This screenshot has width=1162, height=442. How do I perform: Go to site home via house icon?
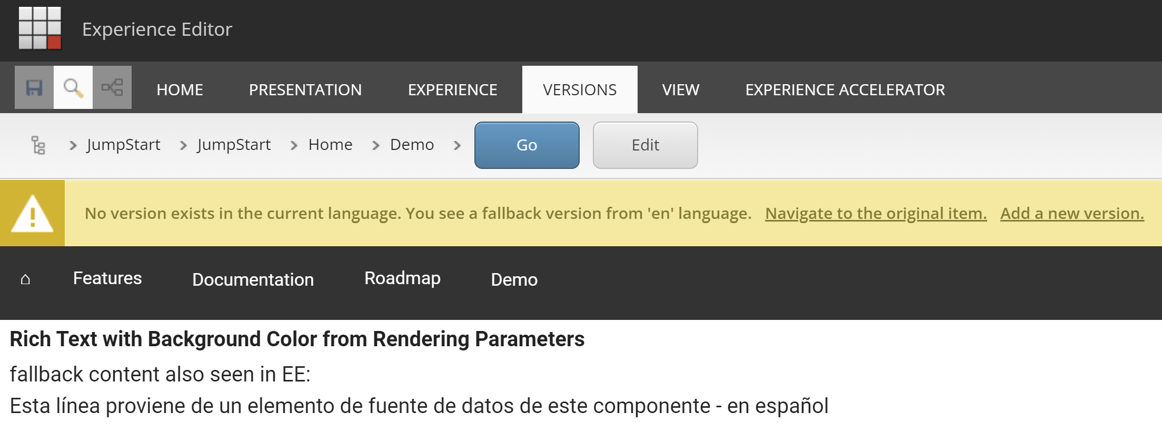(x=25, y=279)
